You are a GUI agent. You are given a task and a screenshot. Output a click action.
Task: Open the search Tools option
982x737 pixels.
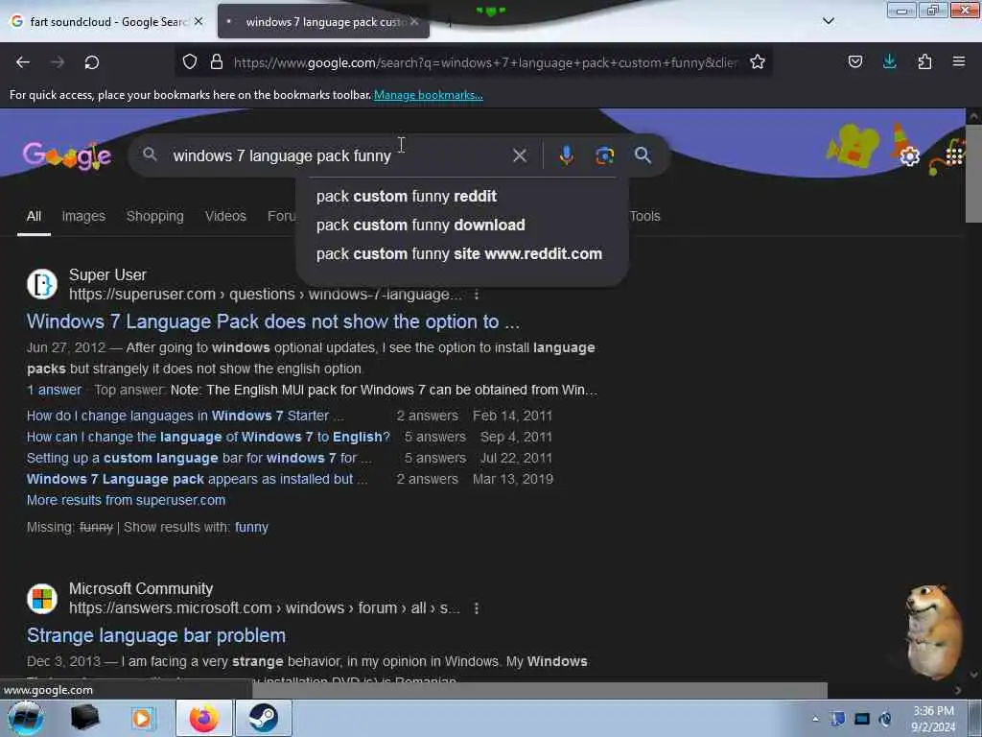click(645, 216)
